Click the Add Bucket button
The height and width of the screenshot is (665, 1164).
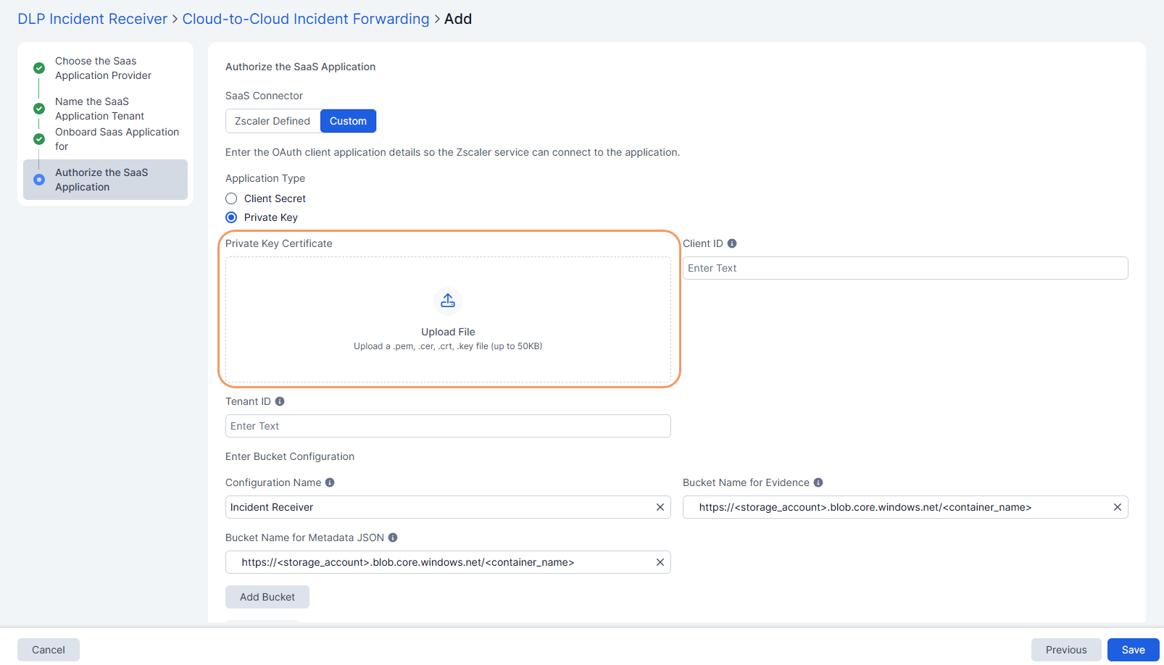tap(267, 597)
